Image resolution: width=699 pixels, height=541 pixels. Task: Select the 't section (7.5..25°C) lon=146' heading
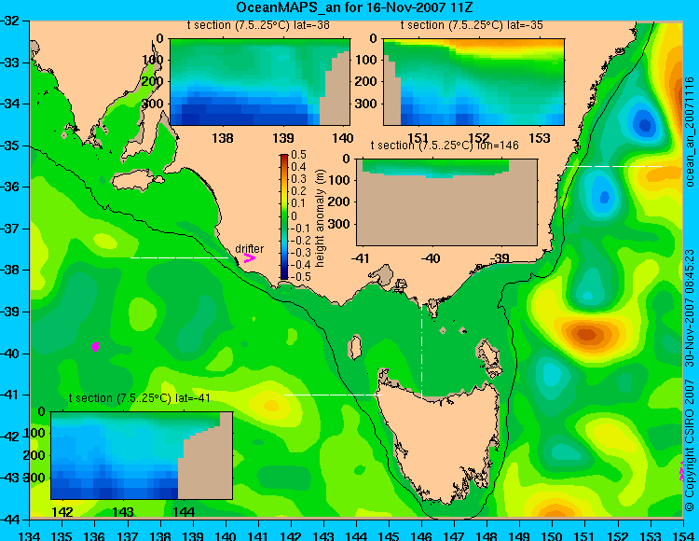click(445, 145)
